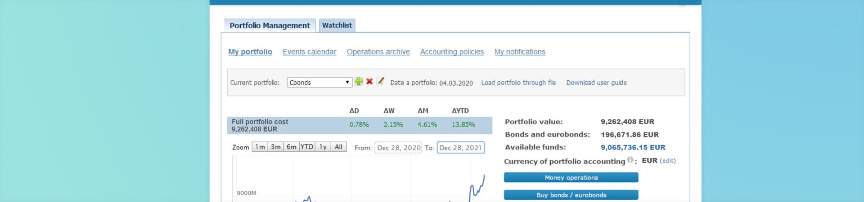
Task: Set chart zoom to YTD
Action: point(307,147)
